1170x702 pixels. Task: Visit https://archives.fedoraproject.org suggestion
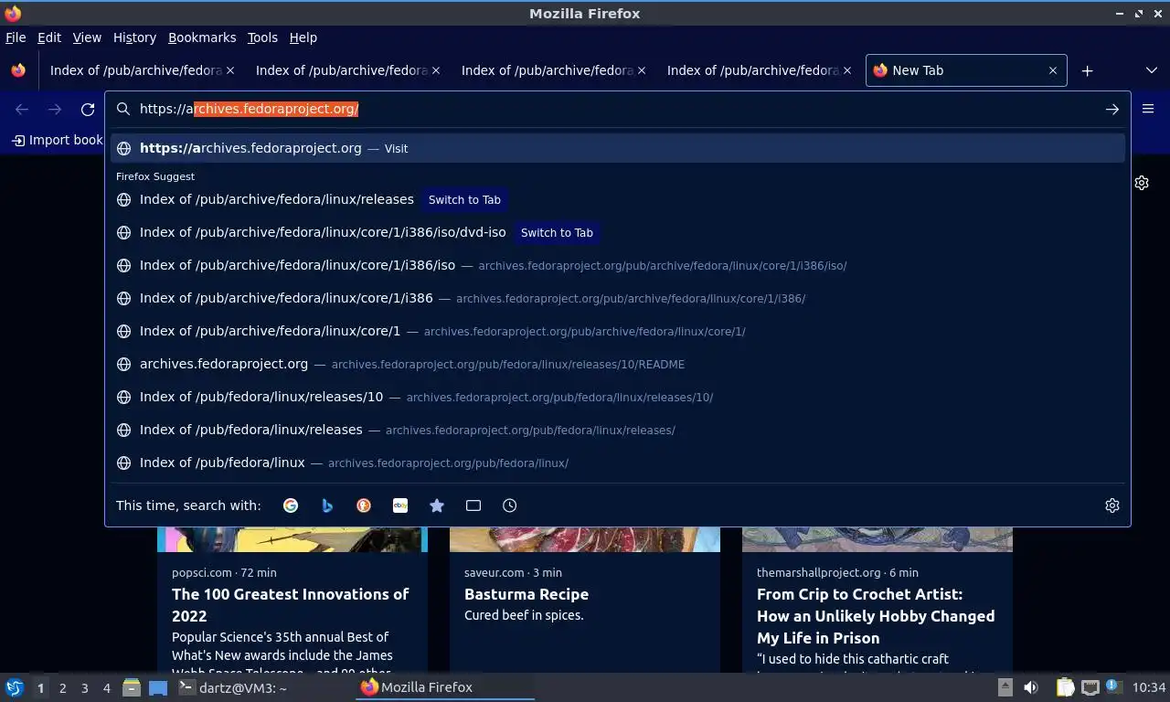[x=618, y=148]
